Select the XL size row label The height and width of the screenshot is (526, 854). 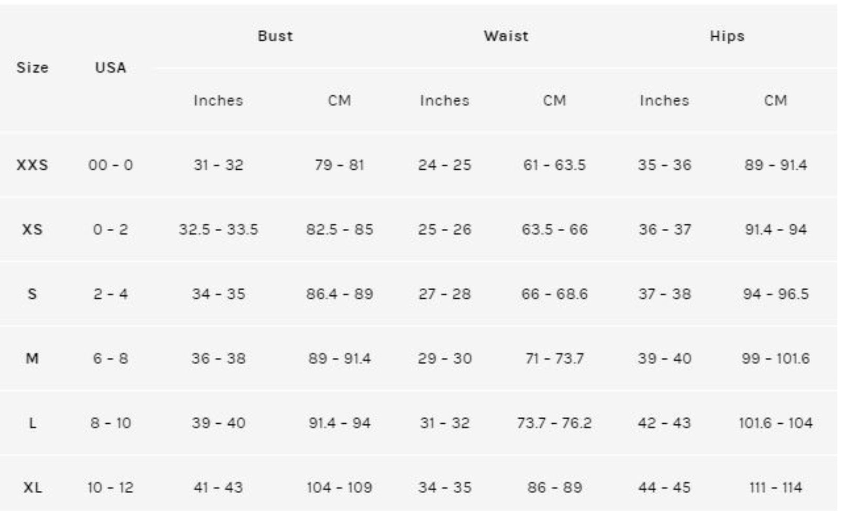point(32,488)
